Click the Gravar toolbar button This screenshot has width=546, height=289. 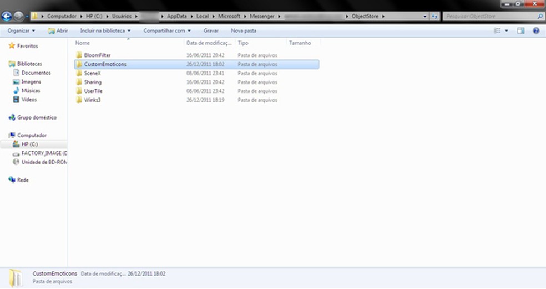click(211, 30)
